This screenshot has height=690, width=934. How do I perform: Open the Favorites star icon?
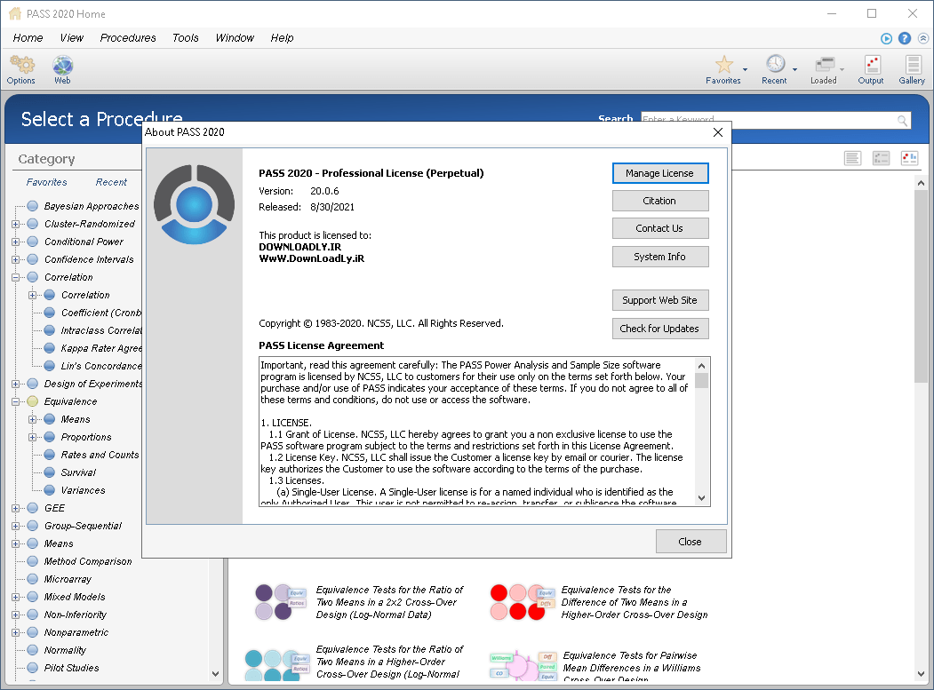point(723,64)
